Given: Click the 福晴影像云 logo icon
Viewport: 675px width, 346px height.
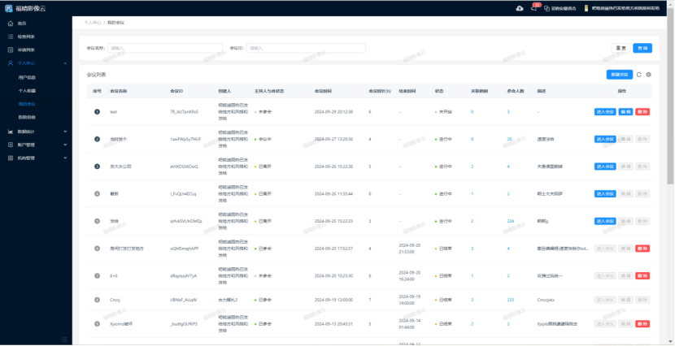Looking at the screenshot, I should [9, 8].
